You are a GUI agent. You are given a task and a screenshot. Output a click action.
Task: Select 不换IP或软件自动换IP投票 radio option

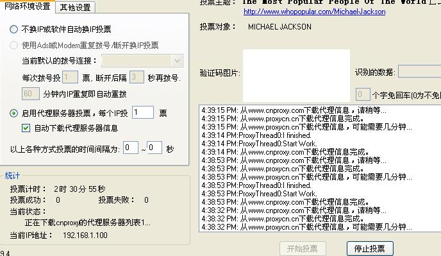[x=14, y=29]
